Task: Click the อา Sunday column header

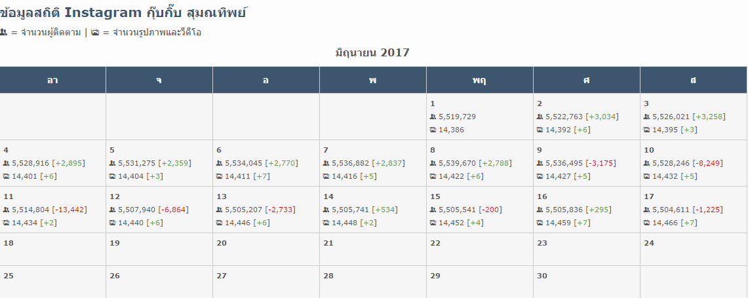Action: pyautogui.click(x=52, y=80)
